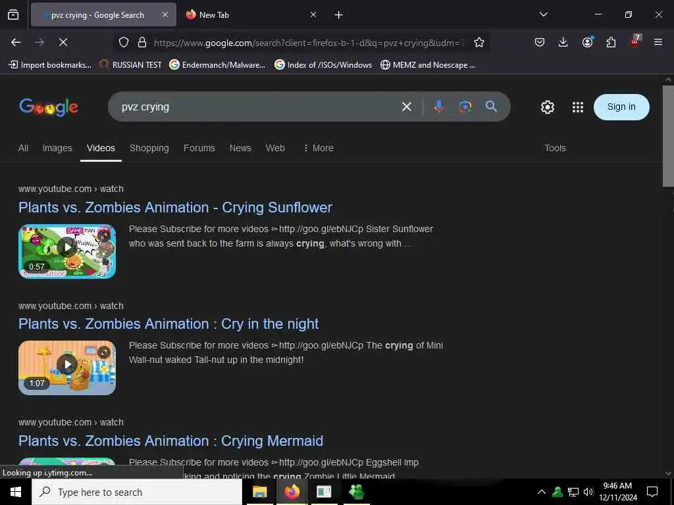Expand the More search filters menu
The image size is (674, 505).
click(319, 148)
